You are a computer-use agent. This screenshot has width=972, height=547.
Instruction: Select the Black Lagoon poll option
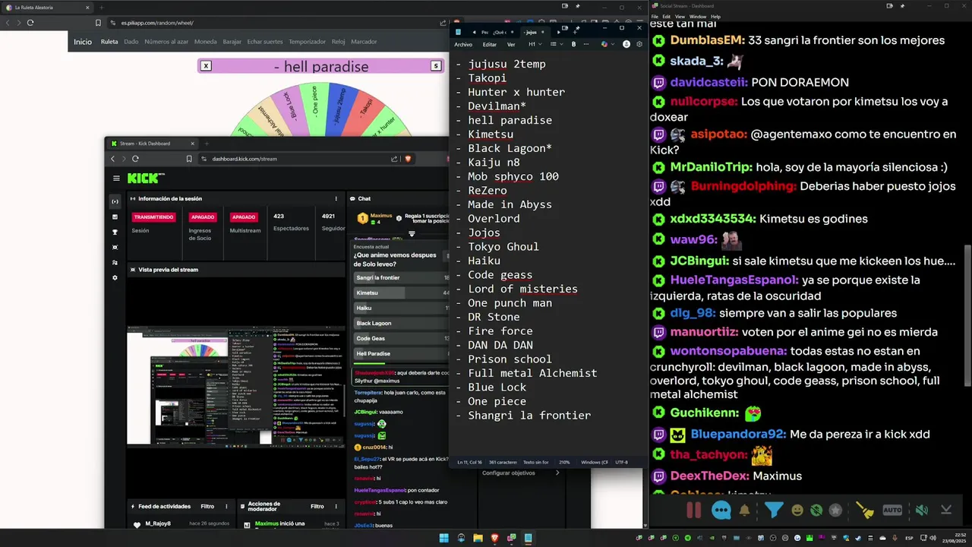(402, 323)
